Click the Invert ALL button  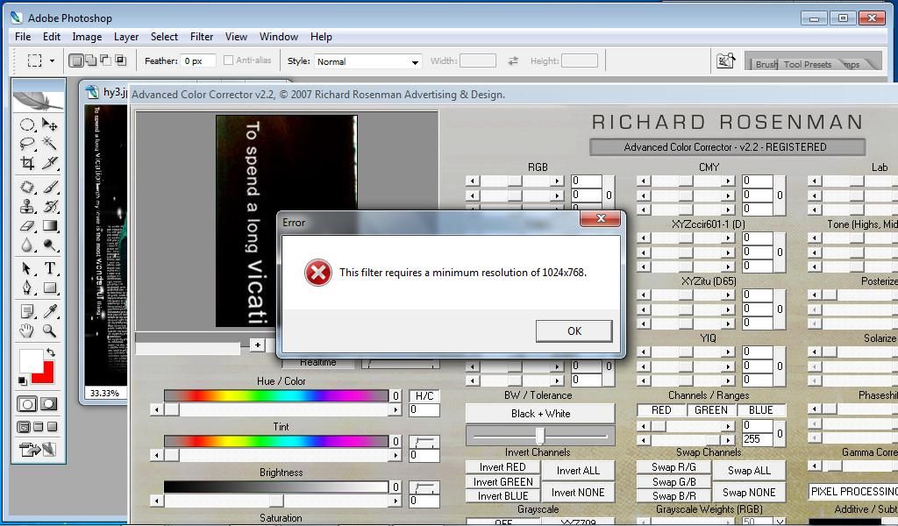pos(578,471)
